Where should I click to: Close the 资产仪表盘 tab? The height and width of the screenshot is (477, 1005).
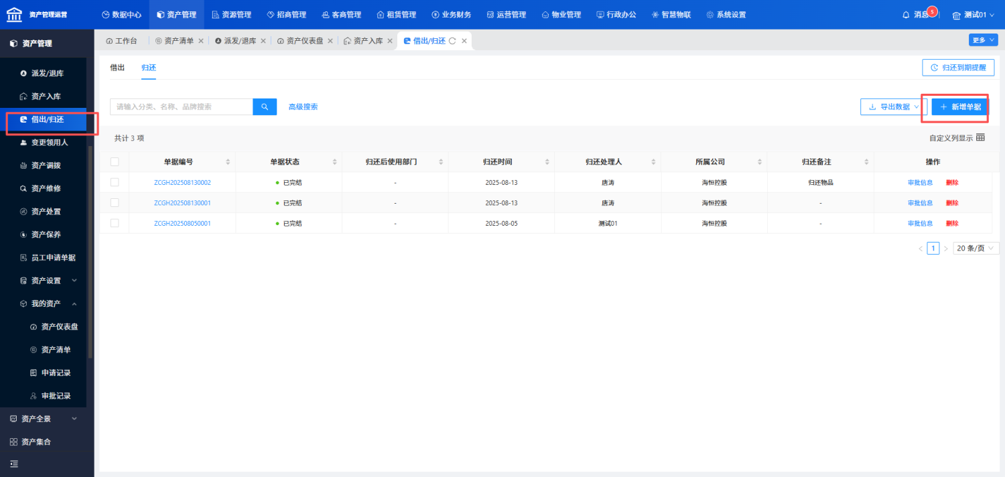(x=330, y=41)
